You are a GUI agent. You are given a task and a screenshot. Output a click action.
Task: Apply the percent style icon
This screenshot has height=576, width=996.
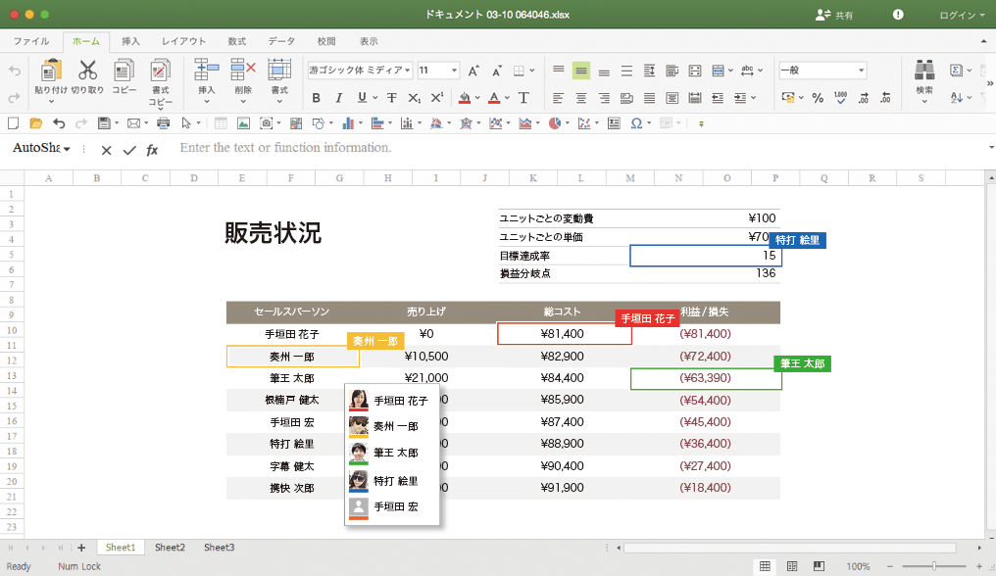[818, 98]
